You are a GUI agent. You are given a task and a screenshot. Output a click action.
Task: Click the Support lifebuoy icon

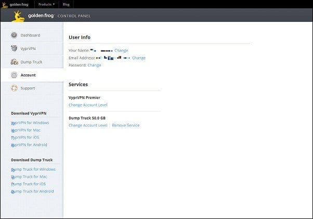[14, 88]
